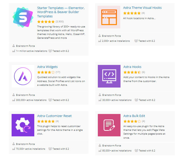
Task: Click the Astra Theme Visual Hooks icon
Action: 109,17
